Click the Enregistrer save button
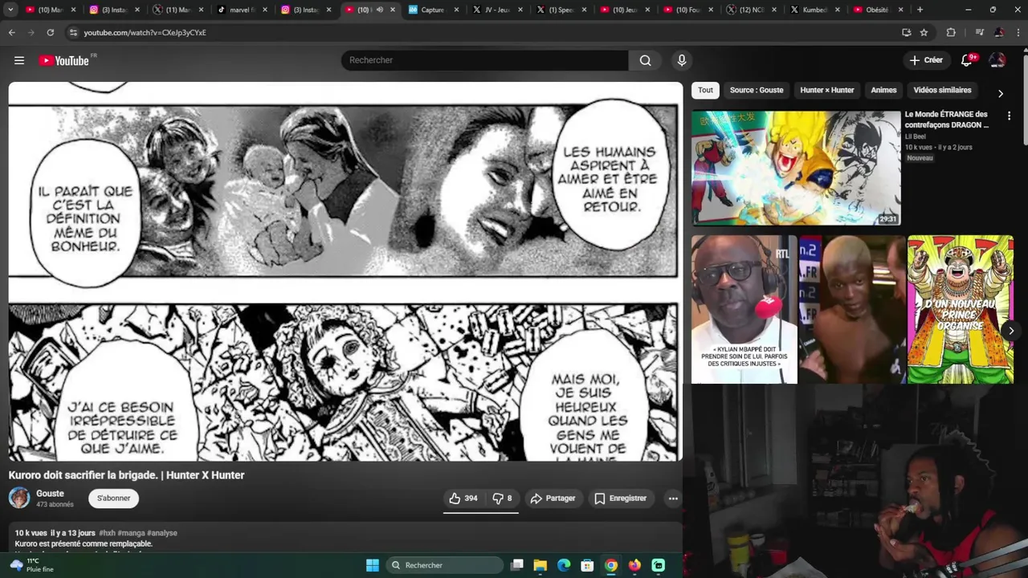1028x578 pixels. pyautogui.click(x=620, y=499)
